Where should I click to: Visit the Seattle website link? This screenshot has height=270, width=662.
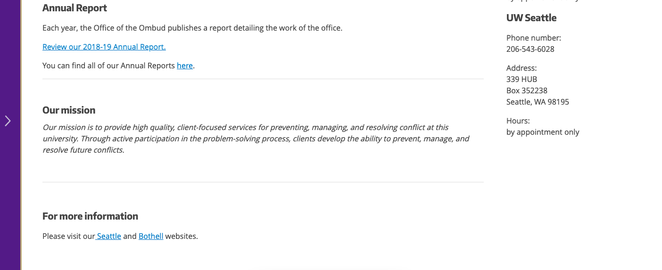109,236
